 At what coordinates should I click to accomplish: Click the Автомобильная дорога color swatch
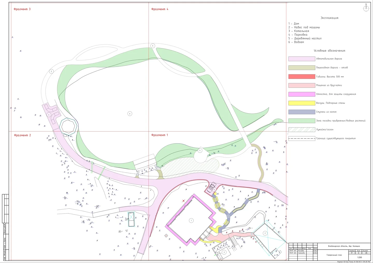[302, 59]
